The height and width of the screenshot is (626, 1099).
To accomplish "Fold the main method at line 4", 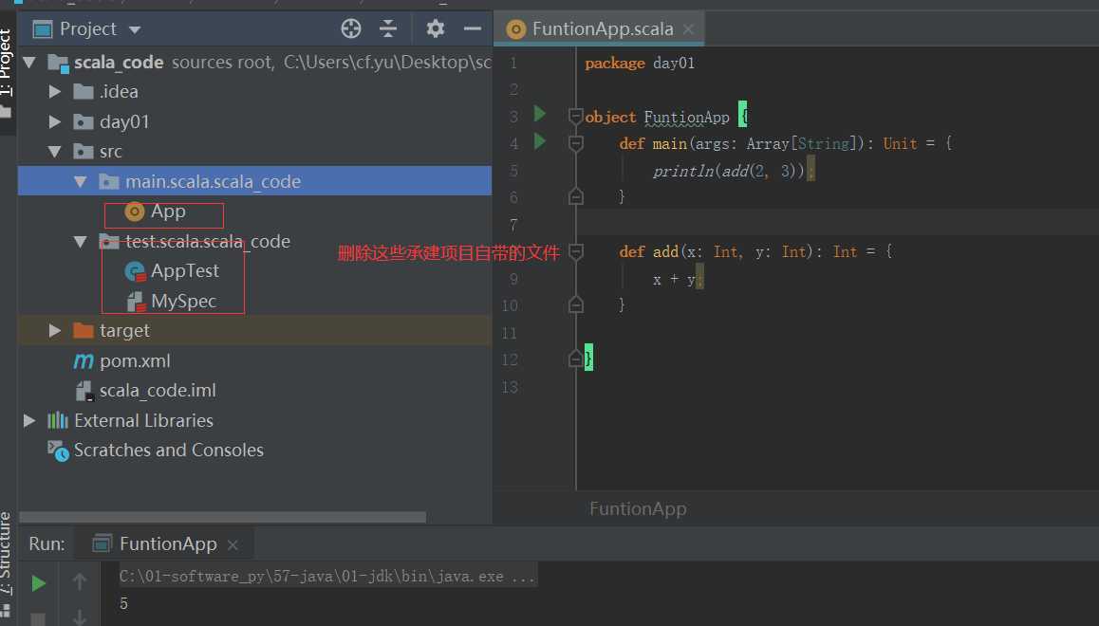I will [x=575, y=143].
